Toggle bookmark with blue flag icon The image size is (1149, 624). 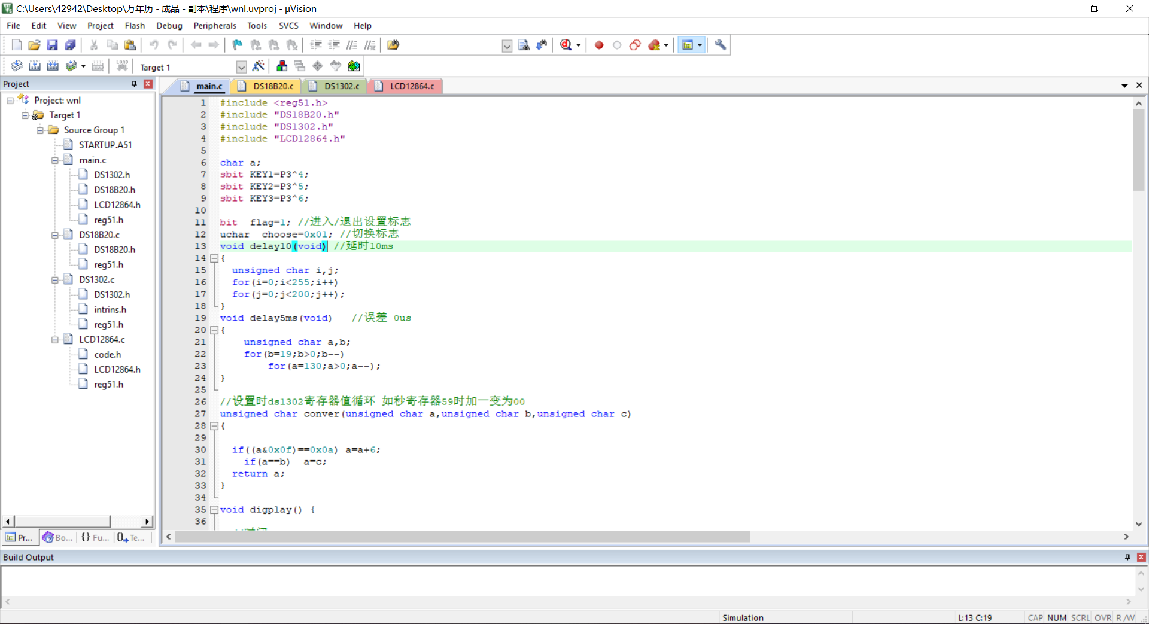click(x=237, y=45)
